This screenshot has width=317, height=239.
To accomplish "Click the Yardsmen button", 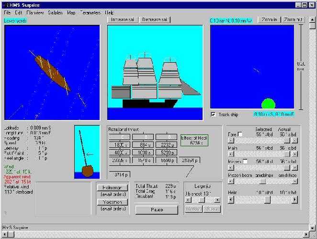I will click(x=113, y=202).
